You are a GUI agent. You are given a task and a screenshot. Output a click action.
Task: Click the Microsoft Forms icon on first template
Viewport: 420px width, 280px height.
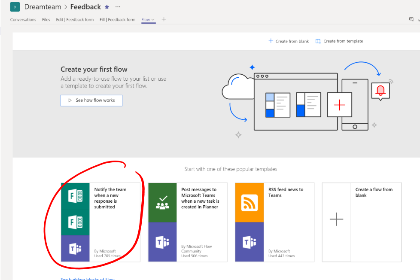click(x=75, y=196)
